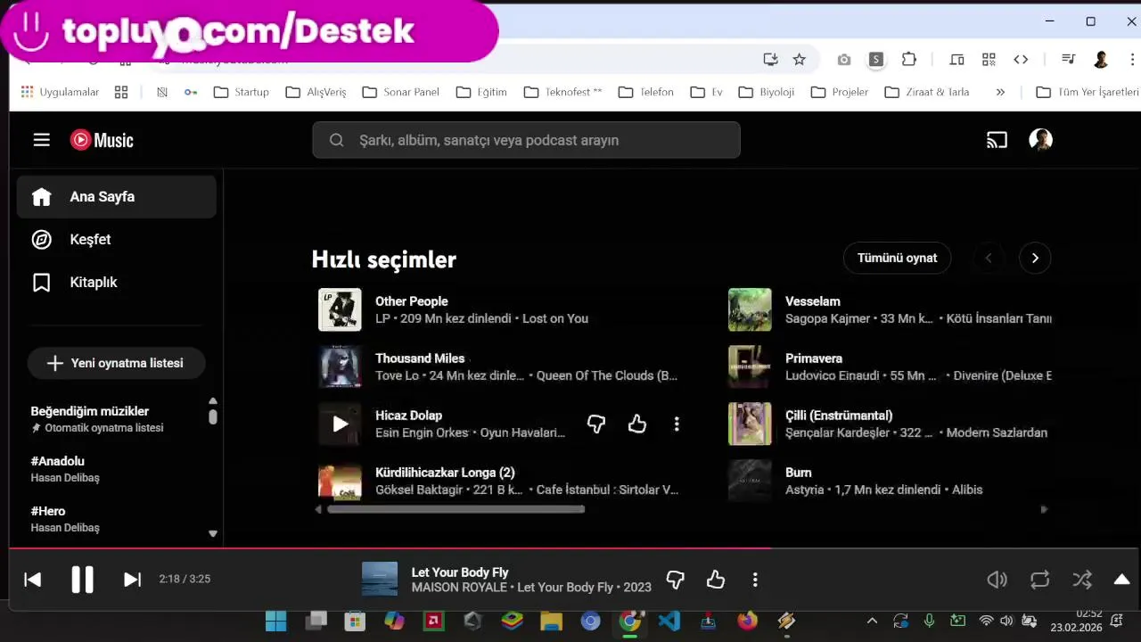Screen dimensions: 1141x642
Task: Open the browser media controls icon
Action: (1068, 59)
